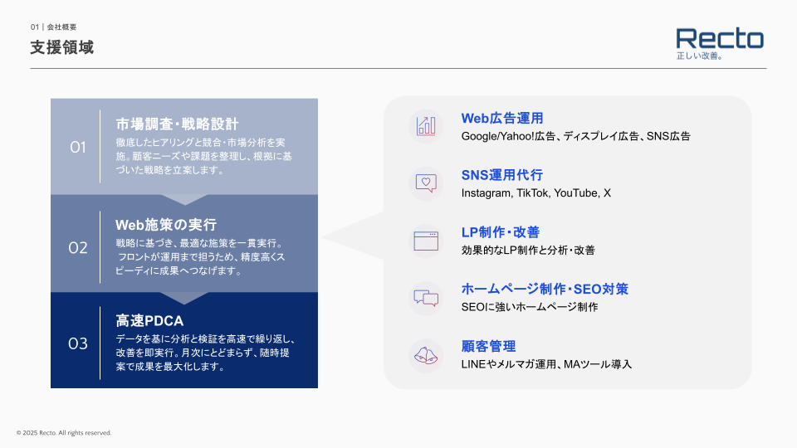This screenshot has width=797, height=448.
Task: Click the 効果的なLP制作と分析・改善 text
Action: pyautogui.click(x=528, y=250)
